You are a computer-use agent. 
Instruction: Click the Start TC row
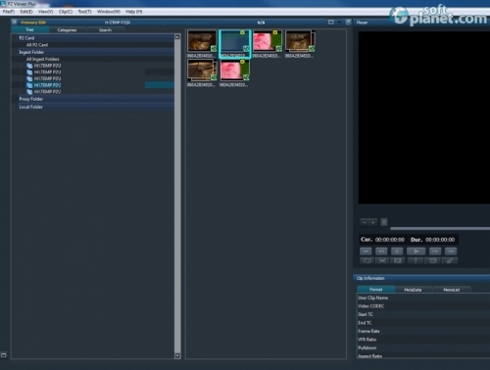click(x=423, y=314)
